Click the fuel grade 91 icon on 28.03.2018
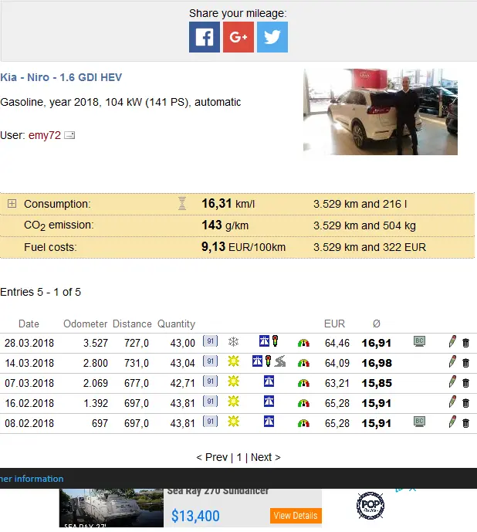477x532 pixels. pos(211,341)
